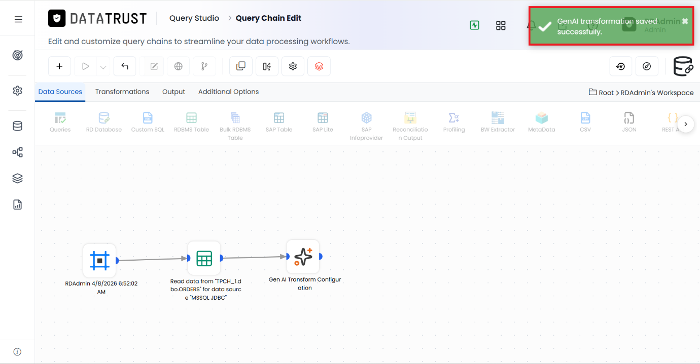Open the layers stack icon in the sidebar

pyautogui.click(x=18, y=178)
